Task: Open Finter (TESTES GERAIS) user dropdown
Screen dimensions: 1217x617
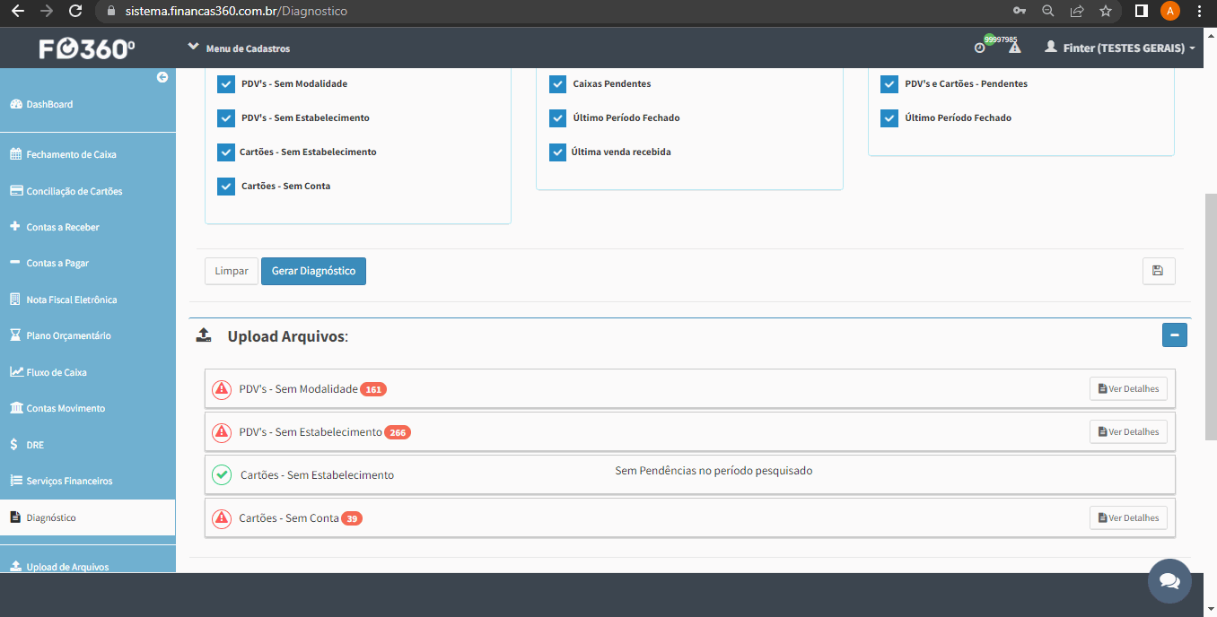Action: 1120,48
